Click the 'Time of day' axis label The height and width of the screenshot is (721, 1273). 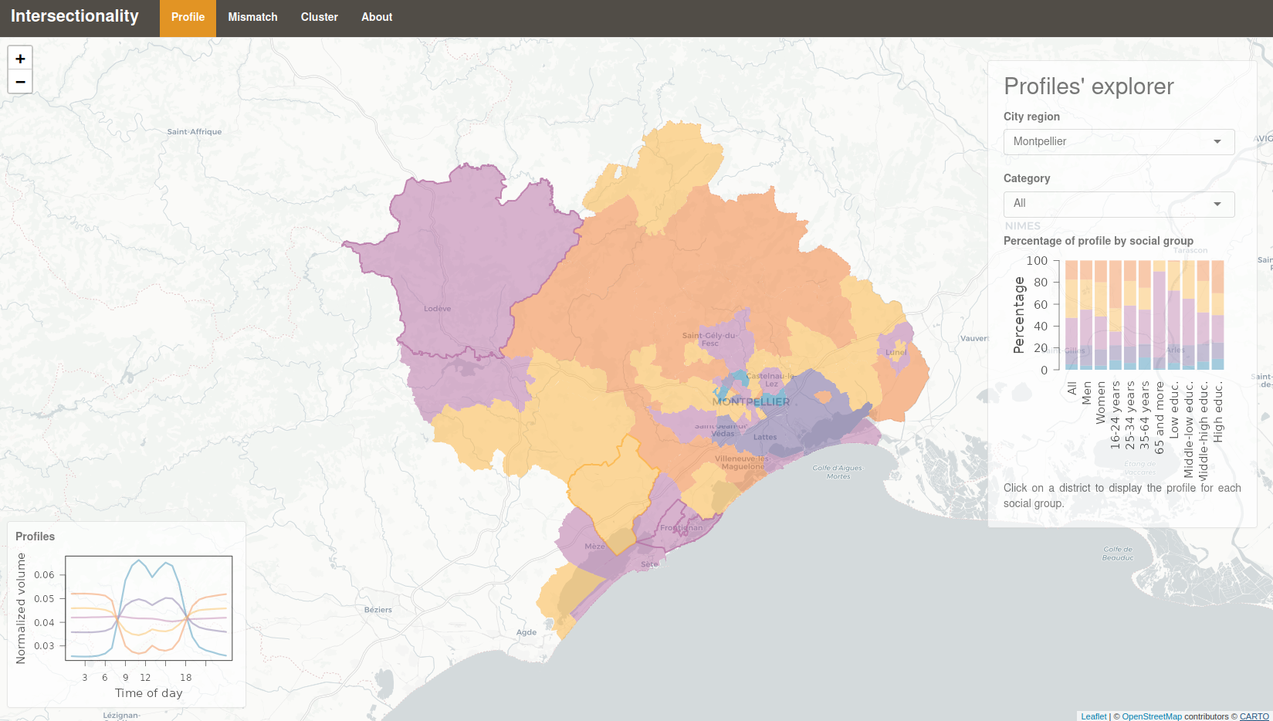coord(149,692)
